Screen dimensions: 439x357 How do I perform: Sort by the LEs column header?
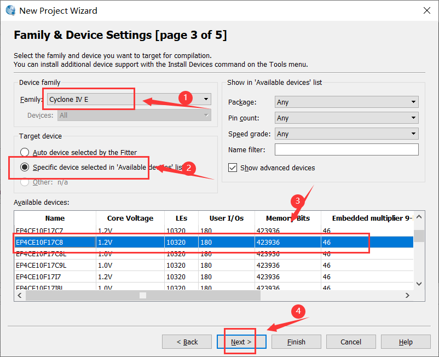(181, 218)
